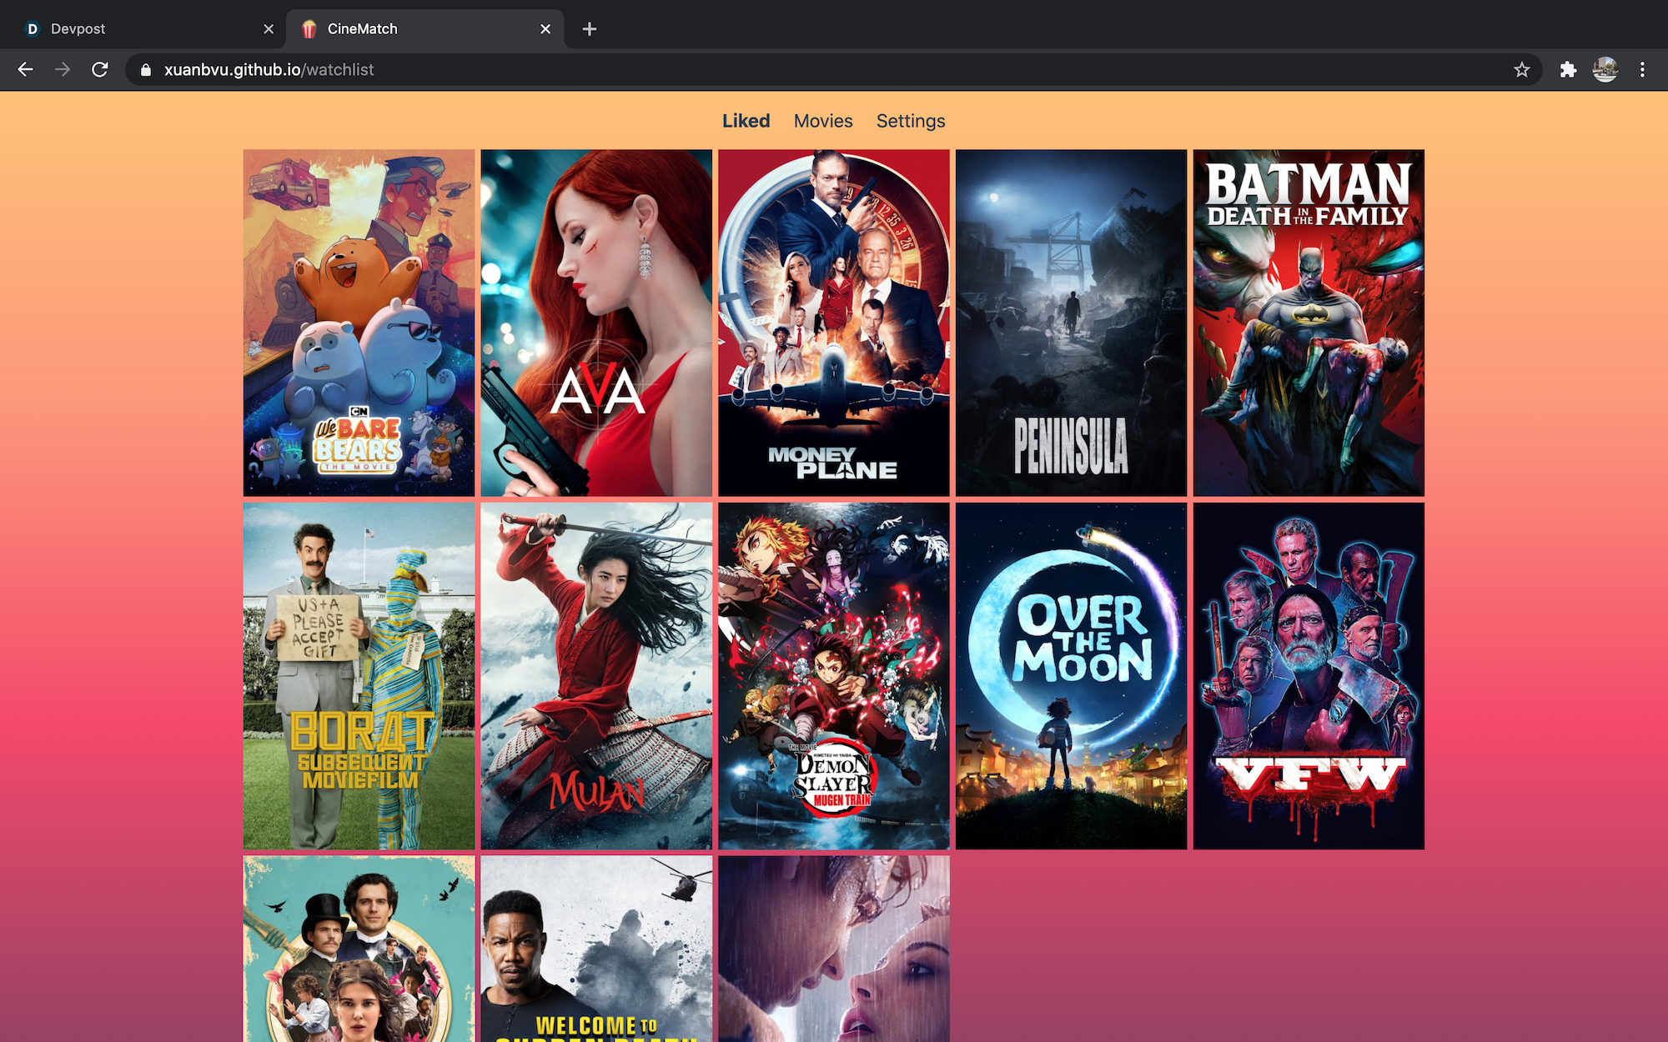
Task: Select the Money Plane poster
Action: (833, 323)
